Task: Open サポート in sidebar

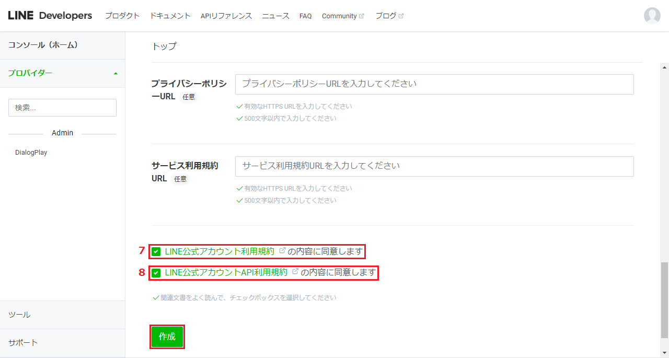Action: [62, 343]
